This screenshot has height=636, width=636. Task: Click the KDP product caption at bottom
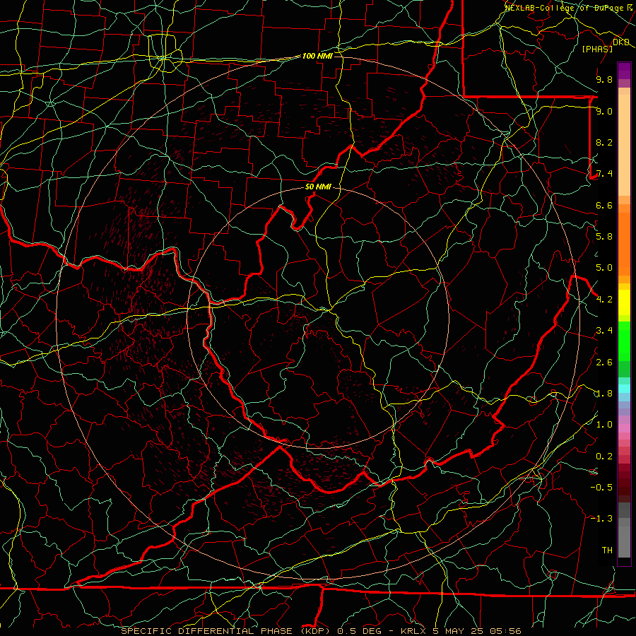point(321,631)
